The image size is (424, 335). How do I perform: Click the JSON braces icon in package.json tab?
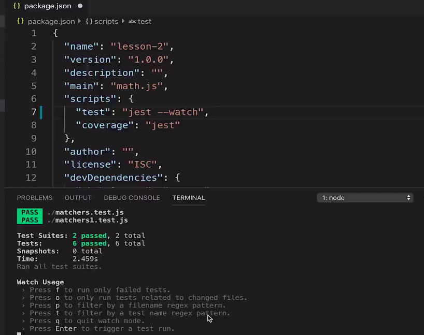point(17,6)
